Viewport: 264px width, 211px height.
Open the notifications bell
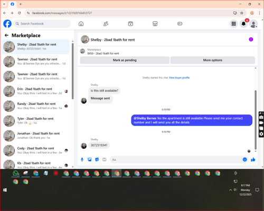[x=243, y=24]
